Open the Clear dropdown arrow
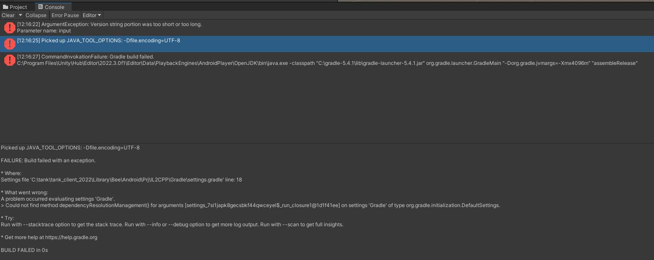Screen dimensions: 654x260 pos(20,15)
